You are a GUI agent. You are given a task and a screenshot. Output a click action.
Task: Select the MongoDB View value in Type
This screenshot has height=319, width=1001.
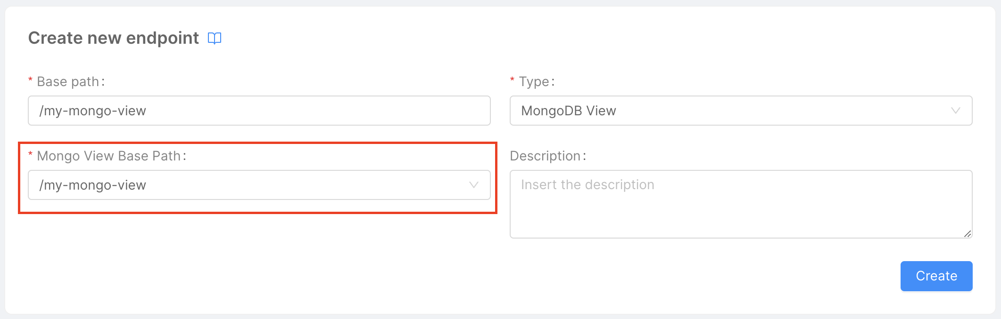[x=569, y=111]
